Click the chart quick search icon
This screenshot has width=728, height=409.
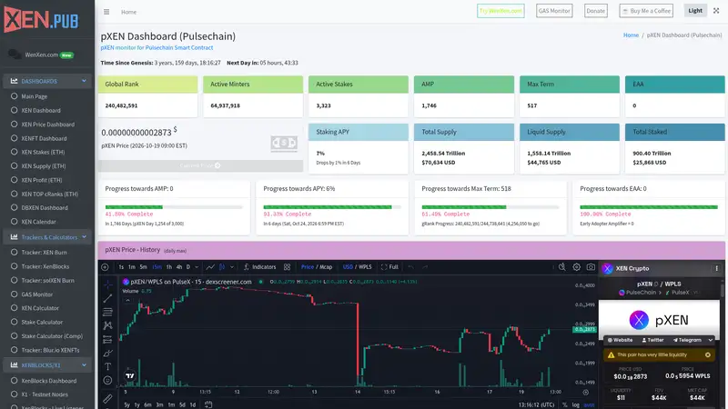(x=561, y=267)
